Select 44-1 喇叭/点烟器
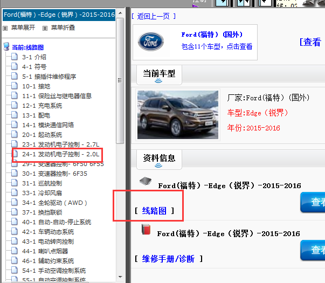The width and height of the screenshot is (325, 283). click(x=45, y=251)
